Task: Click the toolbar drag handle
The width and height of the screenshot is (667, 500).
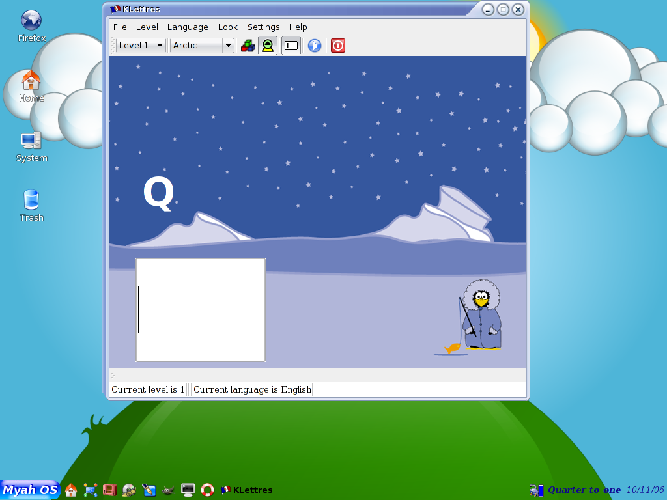Action: point(113,46)
